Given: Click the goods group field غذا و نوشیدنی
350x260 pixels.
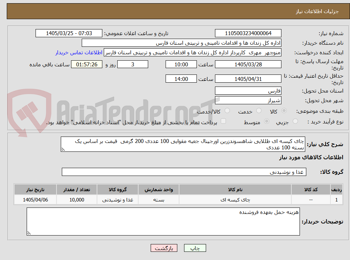Looking at the screenshot, I should click(x=184, y=172).
